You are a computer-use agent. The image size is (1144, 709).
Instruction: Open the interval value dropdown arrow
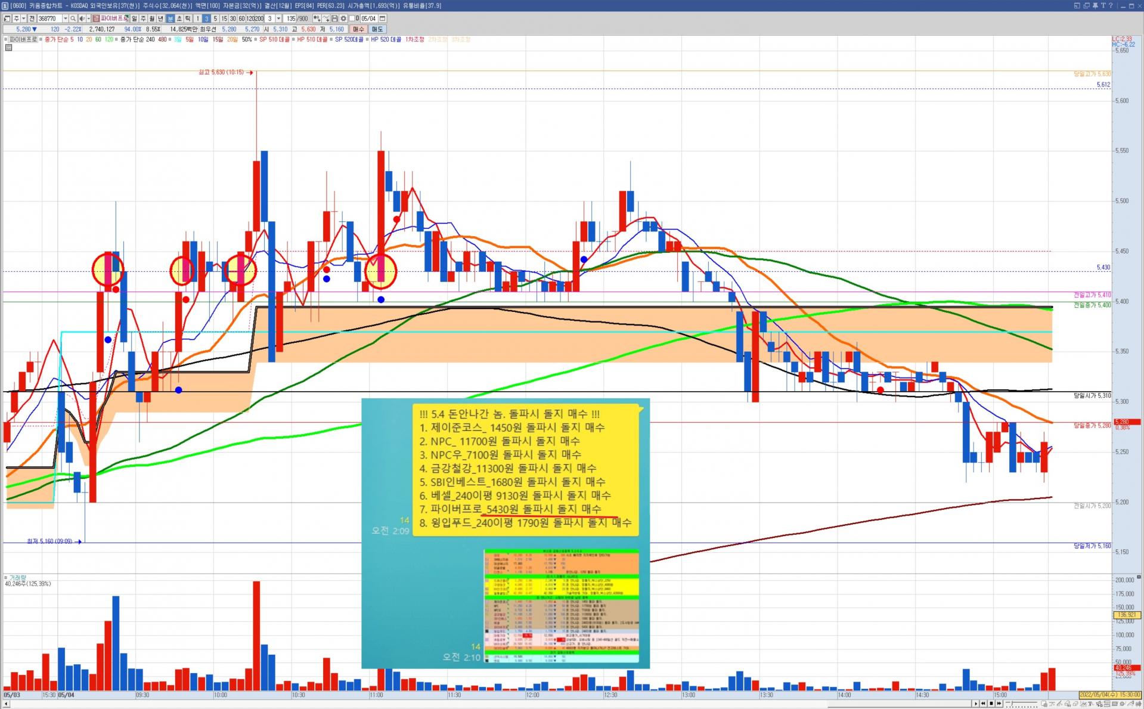[x=278, y=18]
